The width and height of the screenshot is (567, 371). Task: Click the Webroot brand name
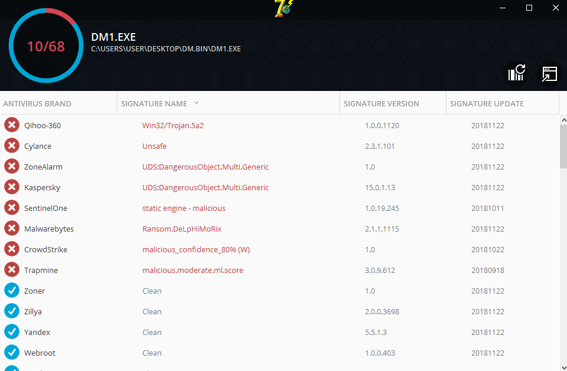40,353
